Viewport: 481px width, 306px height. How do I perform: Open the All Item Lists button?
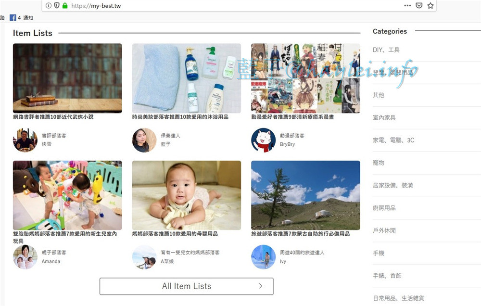coord(187,286)
